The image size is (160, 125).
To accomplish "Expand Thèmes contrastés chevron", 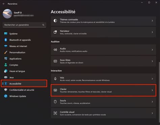I will click(152, 21).
